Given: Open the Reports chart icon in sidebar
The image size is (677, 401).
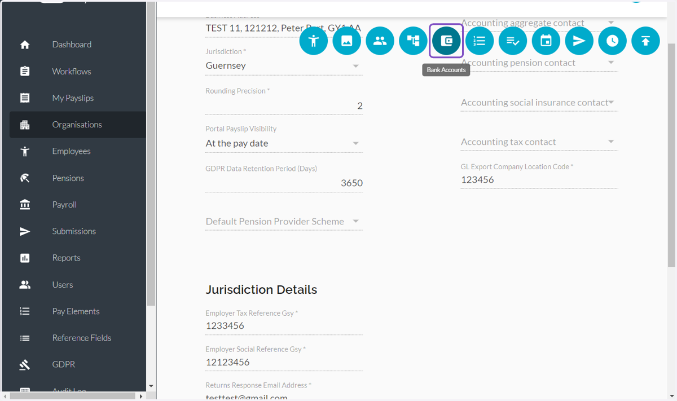Looking at the screenshot, I should point(25,258).
